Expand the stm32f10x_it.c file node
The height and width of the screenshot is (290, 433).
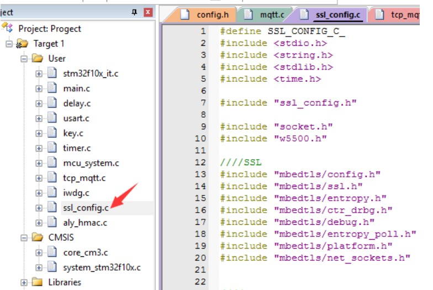39,73
